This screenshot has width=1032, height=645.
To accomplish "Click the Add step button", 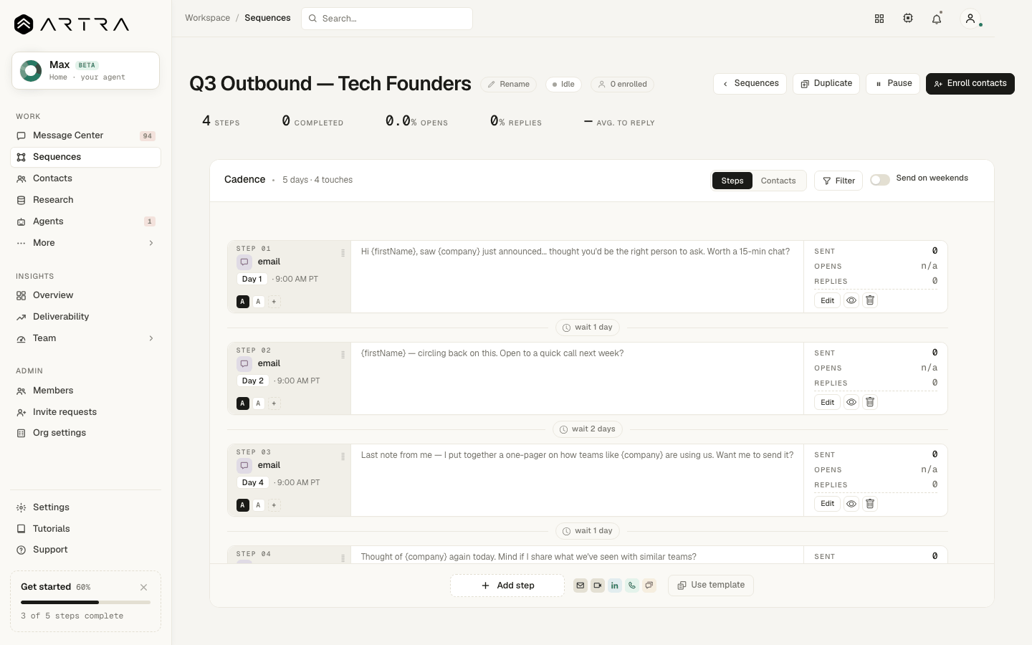I will pyautogui.click(x=507, y=586).
